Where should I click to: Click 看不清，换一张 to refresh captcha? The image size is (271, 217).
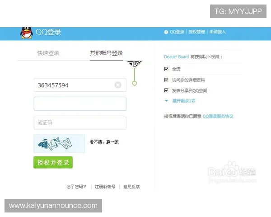104,142
